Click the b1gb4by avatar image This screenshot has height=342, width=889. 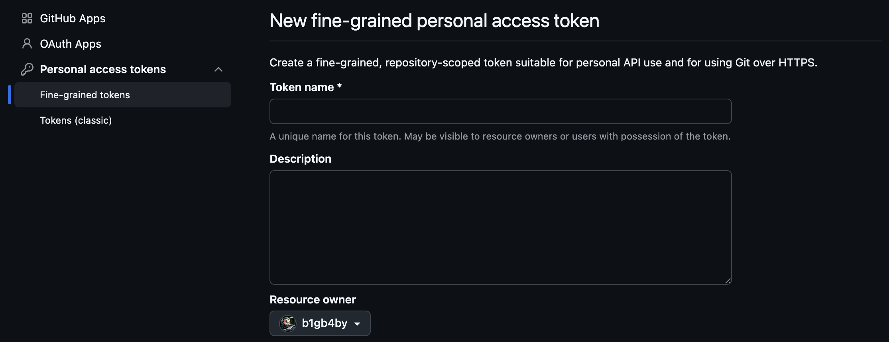(x=288, y=323)
